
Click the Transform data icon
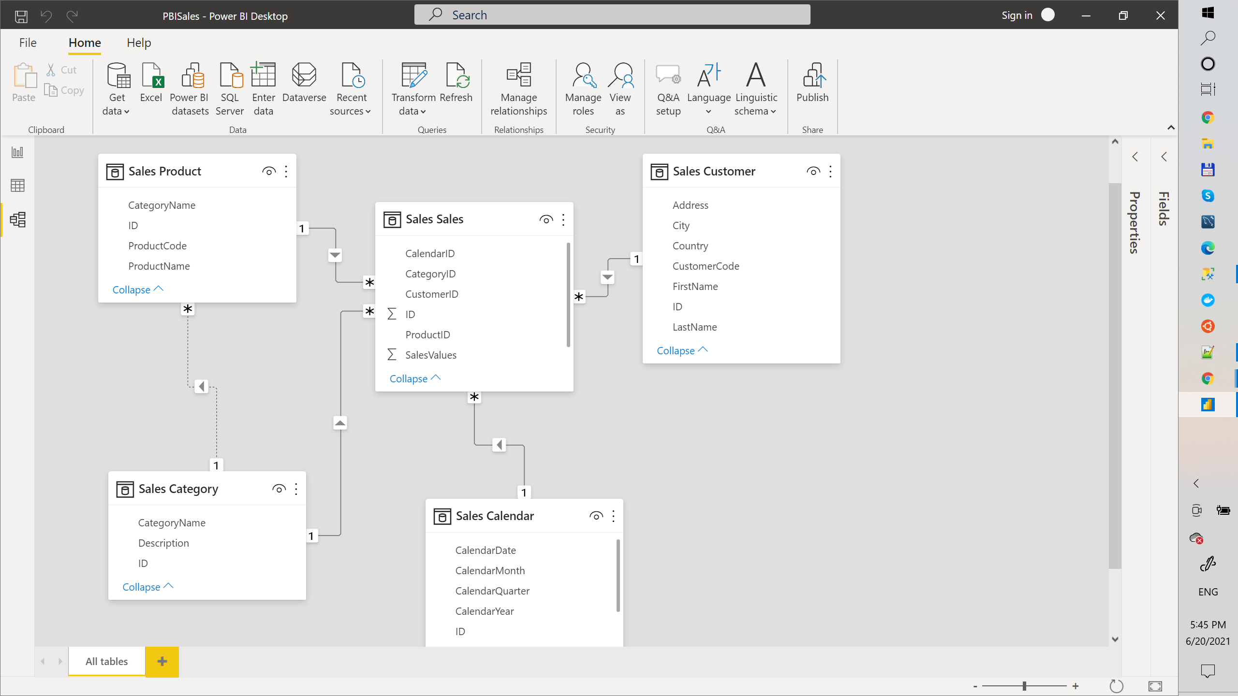413,76
